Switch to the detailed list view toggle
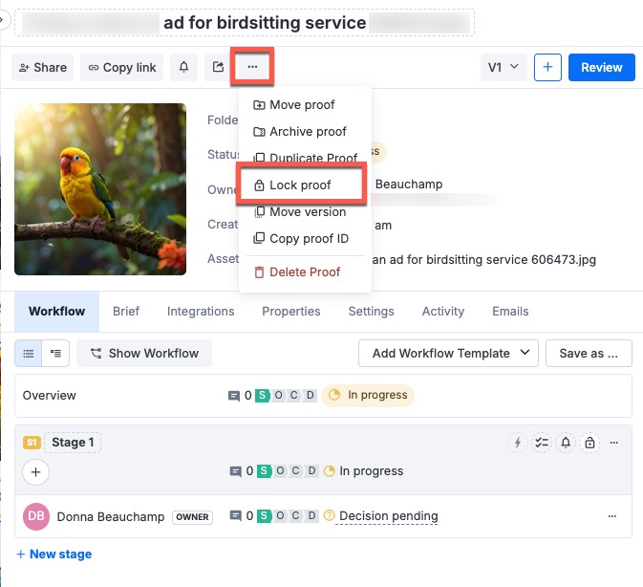 click(55, 353)
